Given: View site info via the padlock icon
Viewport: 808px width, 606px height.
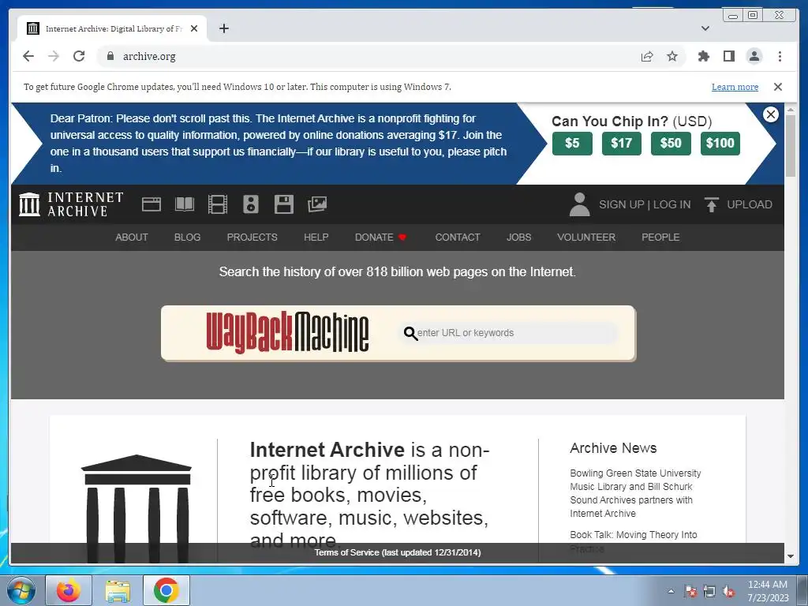Looking at the screenshot, I should pos(110,56).
